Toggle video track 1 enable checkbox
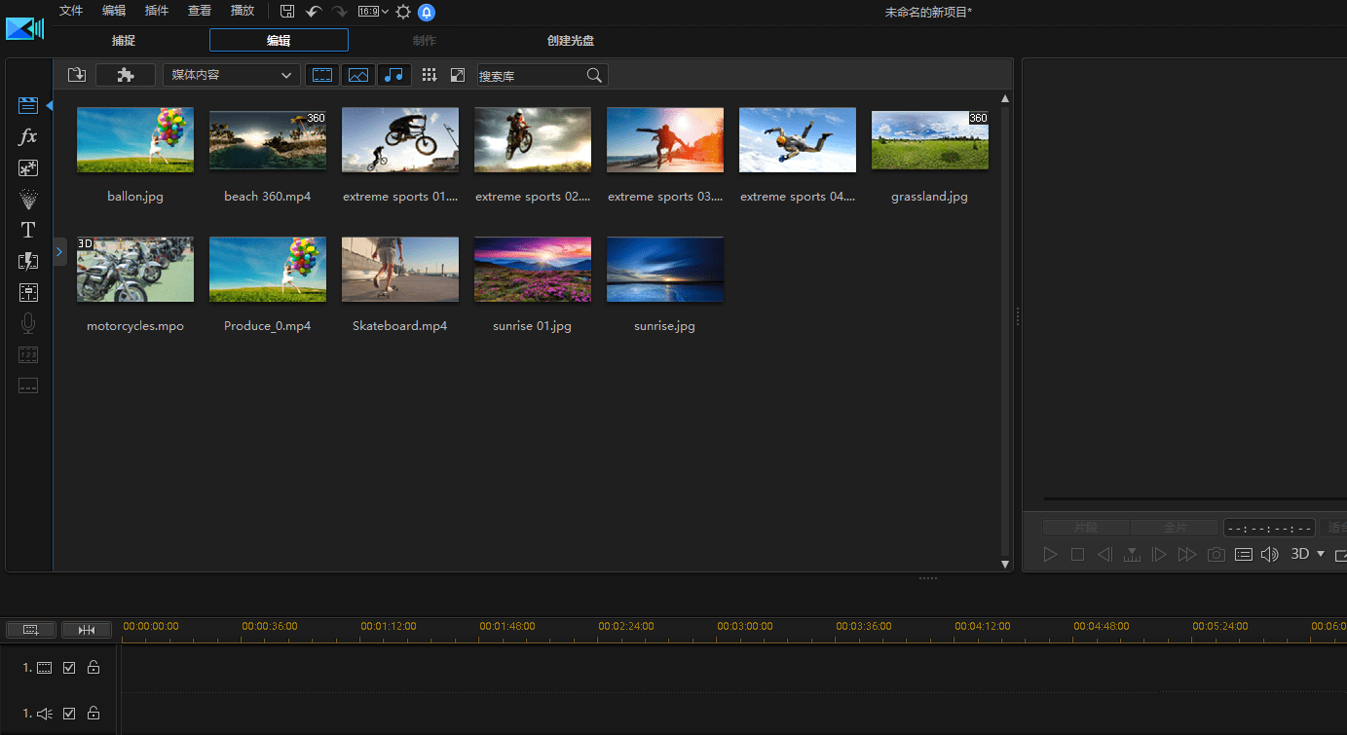Image resolution: width=1347 pixels, height=735 pixels. (69, 668)
